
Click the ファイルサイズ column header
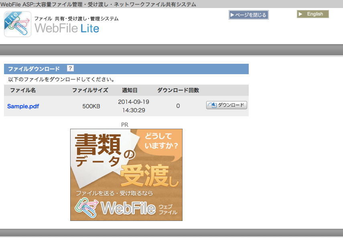pos(90,90)
